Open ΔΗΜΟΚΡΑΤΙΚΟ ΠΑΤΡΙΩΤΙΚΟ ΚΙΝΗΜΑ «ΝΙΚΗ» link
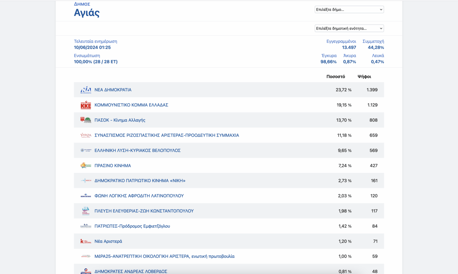This screenshot has width=458, height=274. pos(140,181)
